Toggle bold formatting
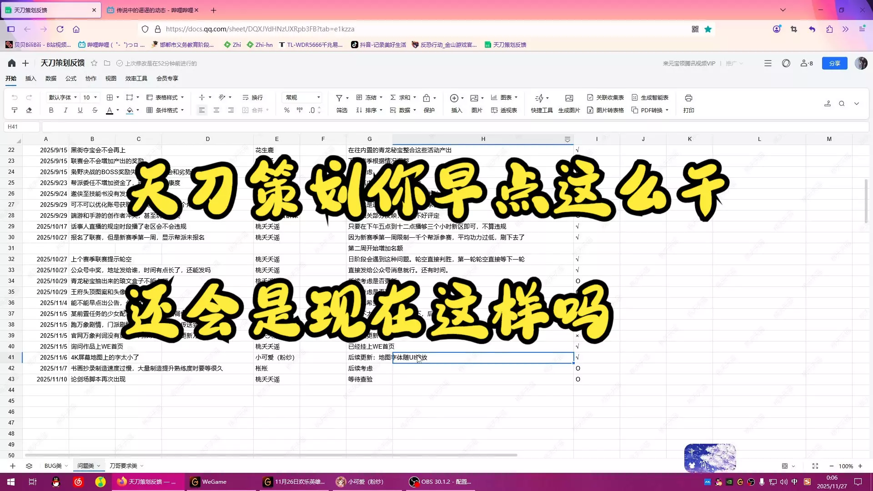Image resolution: width=873 pixels, height=491 pixels. click(51, 110)
